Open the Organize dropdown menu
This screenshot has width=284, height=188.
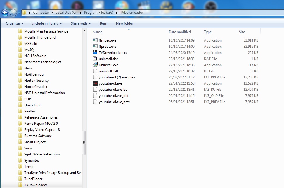[x=15, y=23]
